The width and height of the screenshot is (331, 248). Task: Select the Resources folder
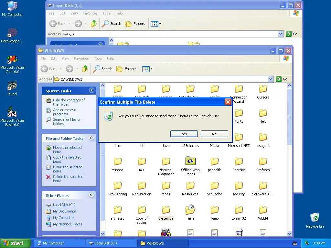[x=190, y=189]
